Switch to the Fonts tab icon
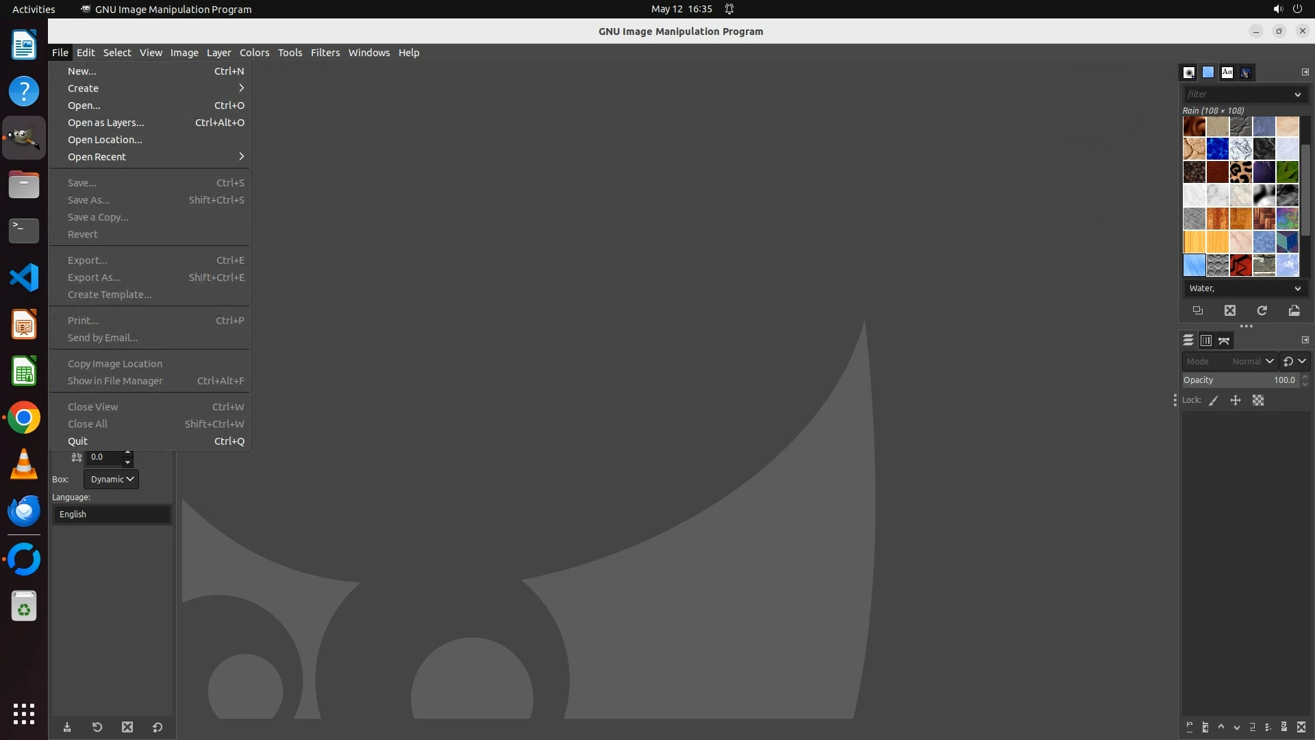 click(x=1227, y=72)
